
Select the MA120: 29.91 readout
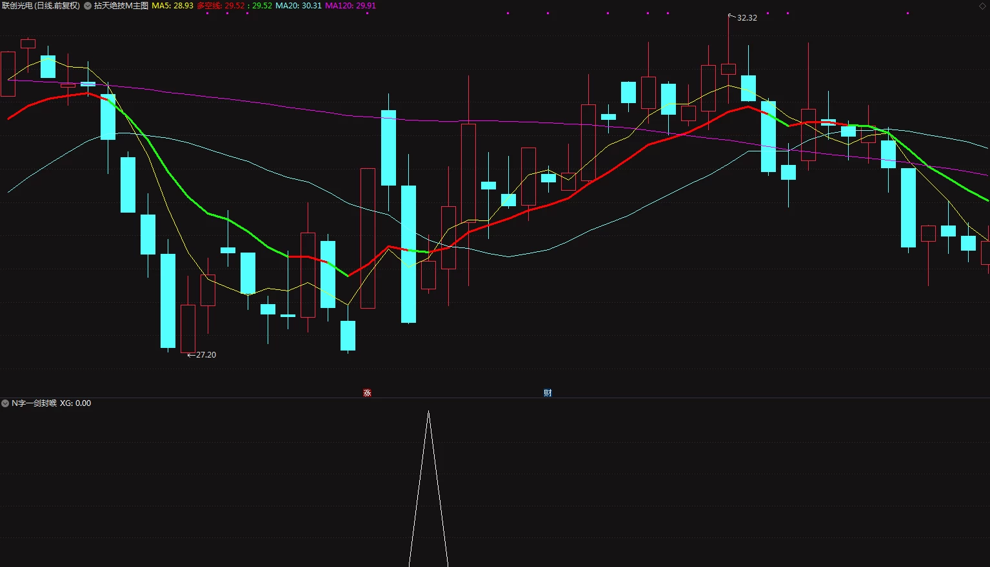[x=350, y=6]
